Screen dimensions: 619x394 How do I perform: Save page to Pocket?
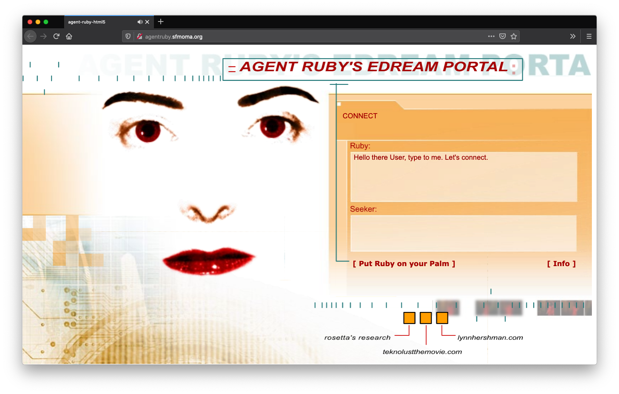[x=503, y=36]
